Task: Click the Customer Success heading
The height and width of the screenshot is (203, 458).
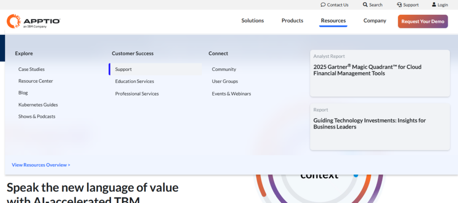Action: [x=132, y=54]
